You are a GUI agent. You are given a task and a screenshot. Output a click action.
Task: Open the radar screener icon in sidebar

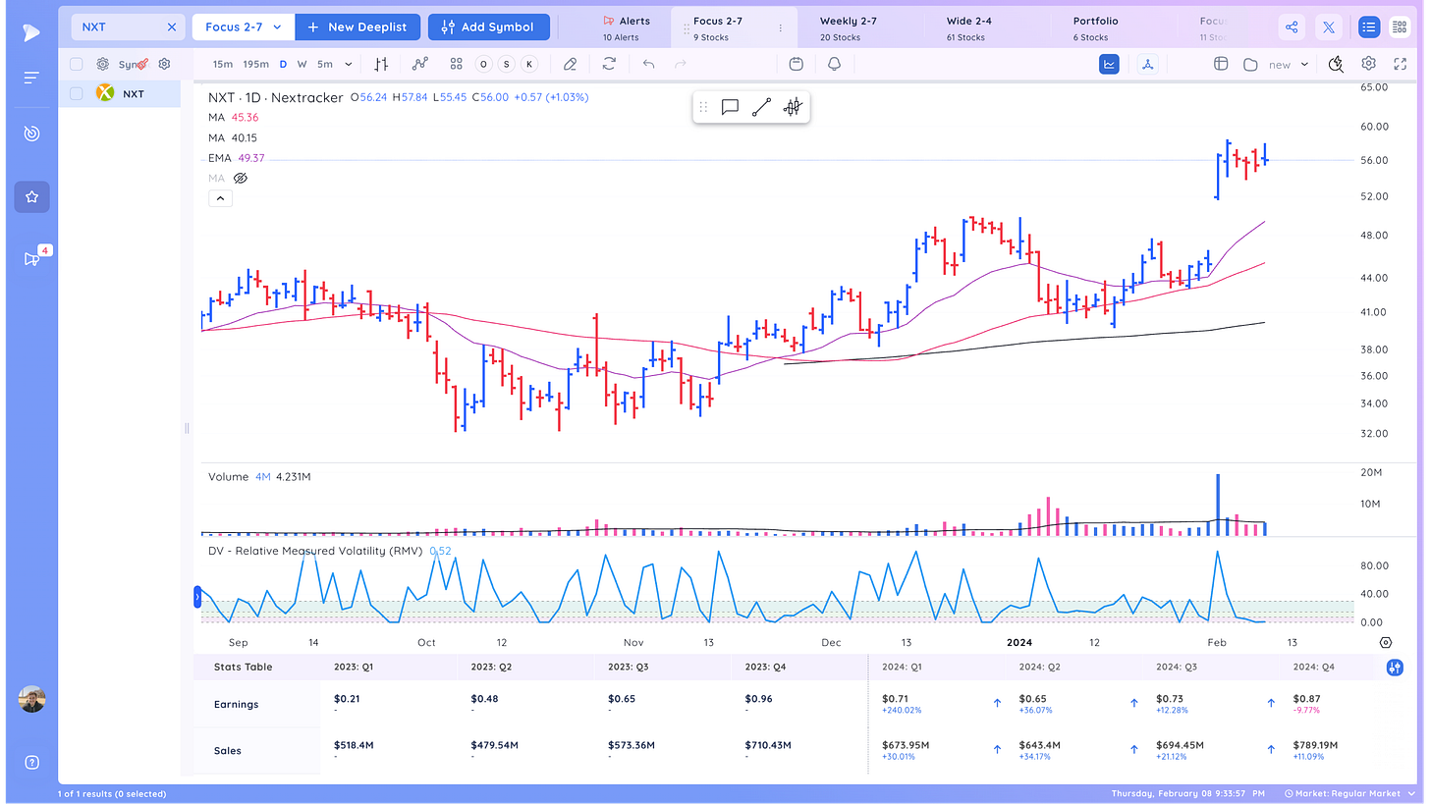tap(31, 134)
